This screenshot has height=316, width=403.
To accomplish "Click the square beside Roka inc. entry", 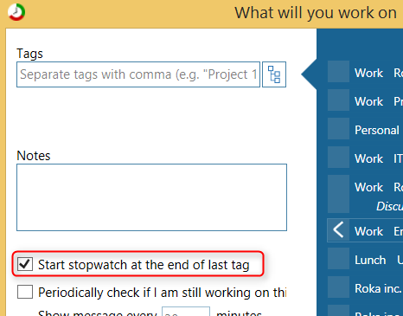I will pyautogui.click(x=338, y=287).
